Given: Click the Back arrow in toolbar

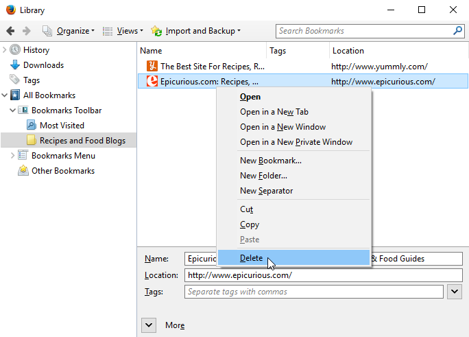Looking at the screenshot, I should (x=10, y=31).
